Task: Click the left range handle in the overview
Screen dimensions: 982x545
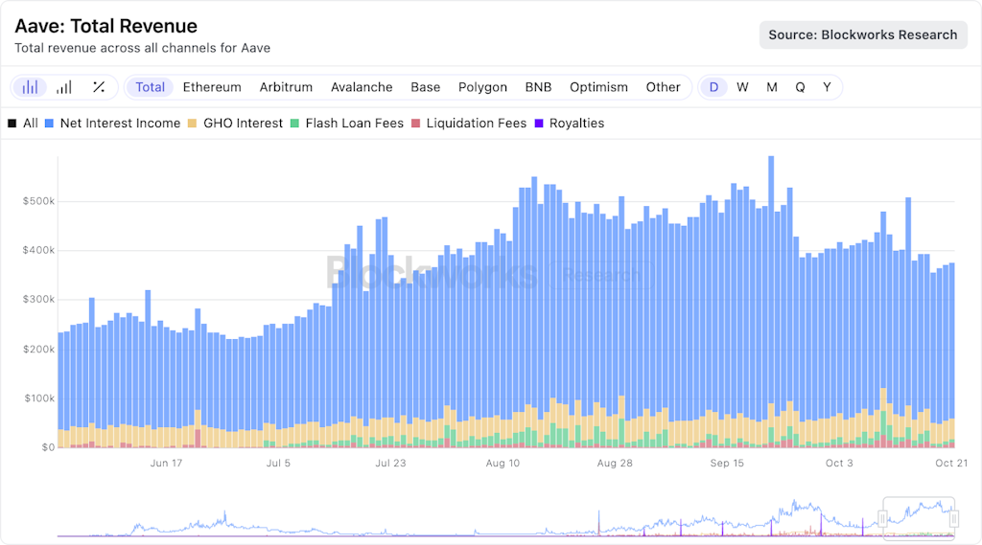Action: click(883, 518)
